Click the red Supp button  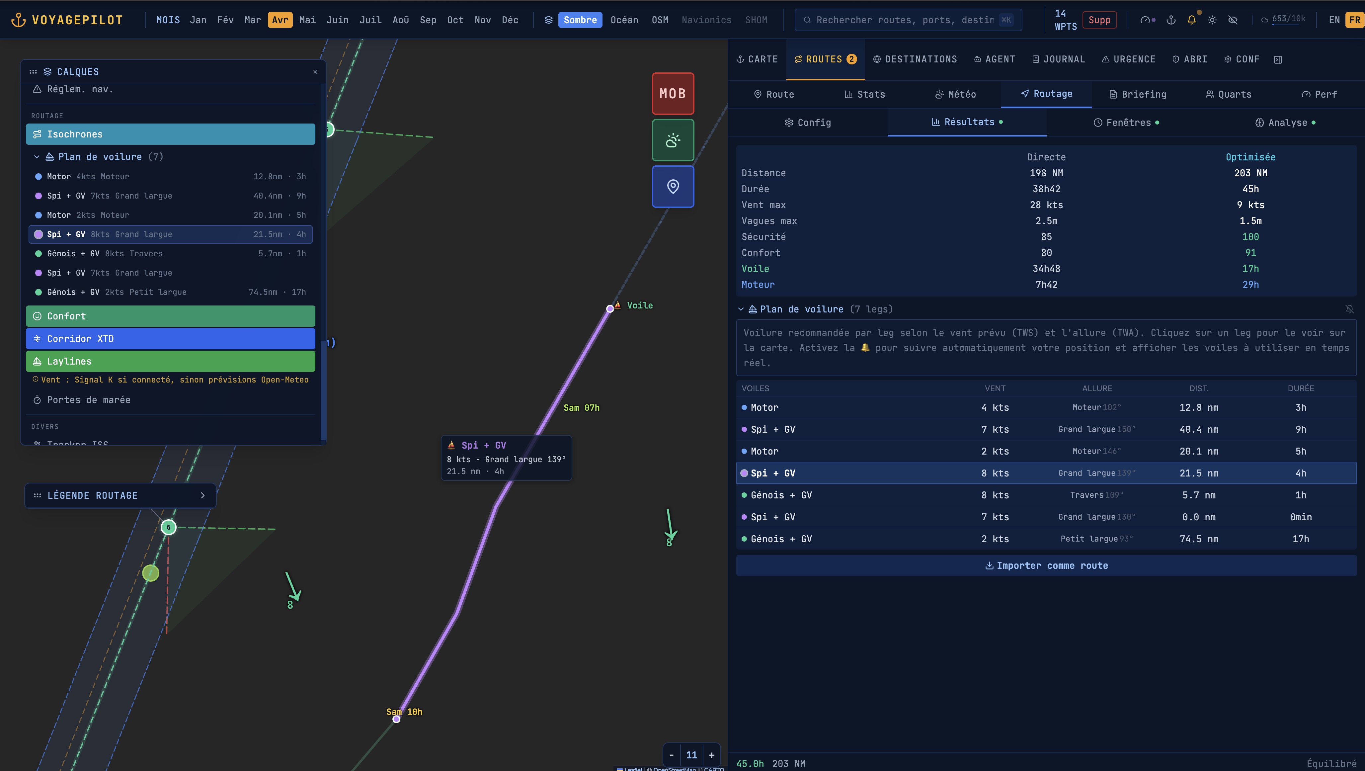pos(1099,20)
